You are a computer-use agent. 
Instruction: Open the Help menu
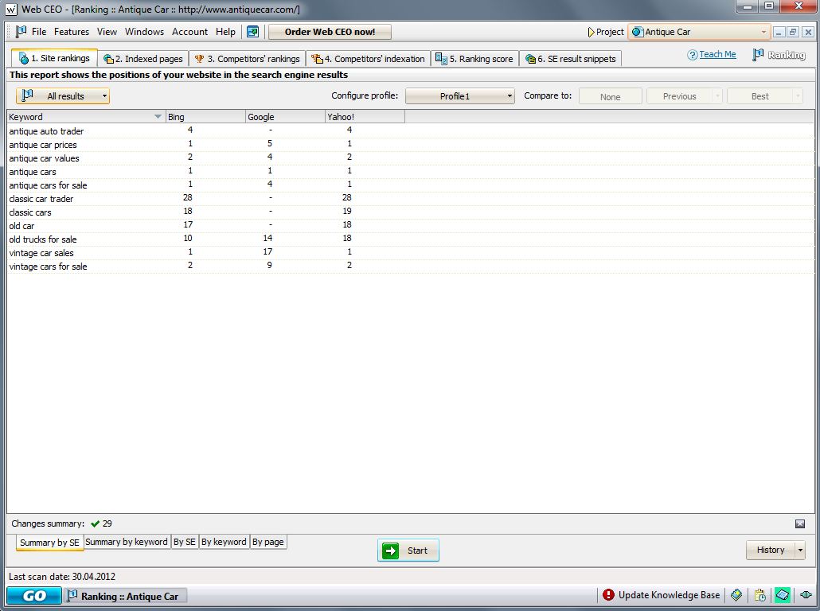click(225, 32)
